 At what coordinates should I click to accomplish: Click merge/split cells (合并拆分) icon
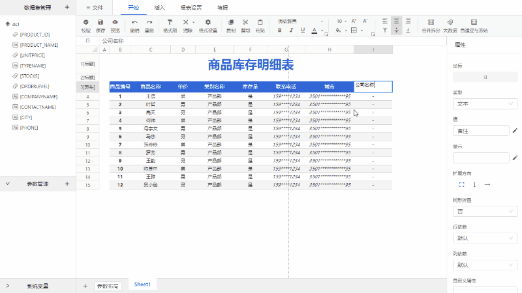(x=431, y=22)
